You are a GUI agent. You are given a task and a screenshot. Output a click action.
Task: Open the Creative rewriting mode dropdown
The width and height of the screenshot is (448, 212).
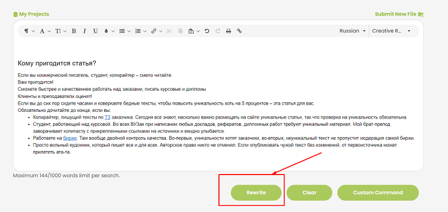point(391,31)
